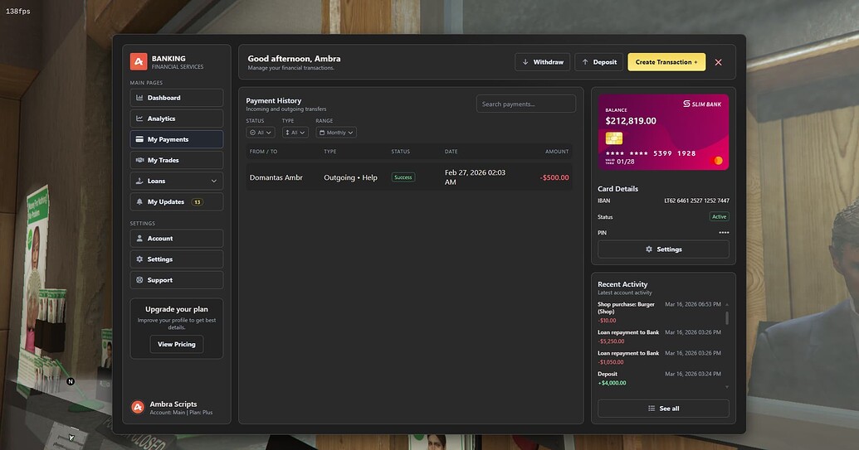Close the banking window
The width and height of the screenshot is (859, 450).
(718, 62)
